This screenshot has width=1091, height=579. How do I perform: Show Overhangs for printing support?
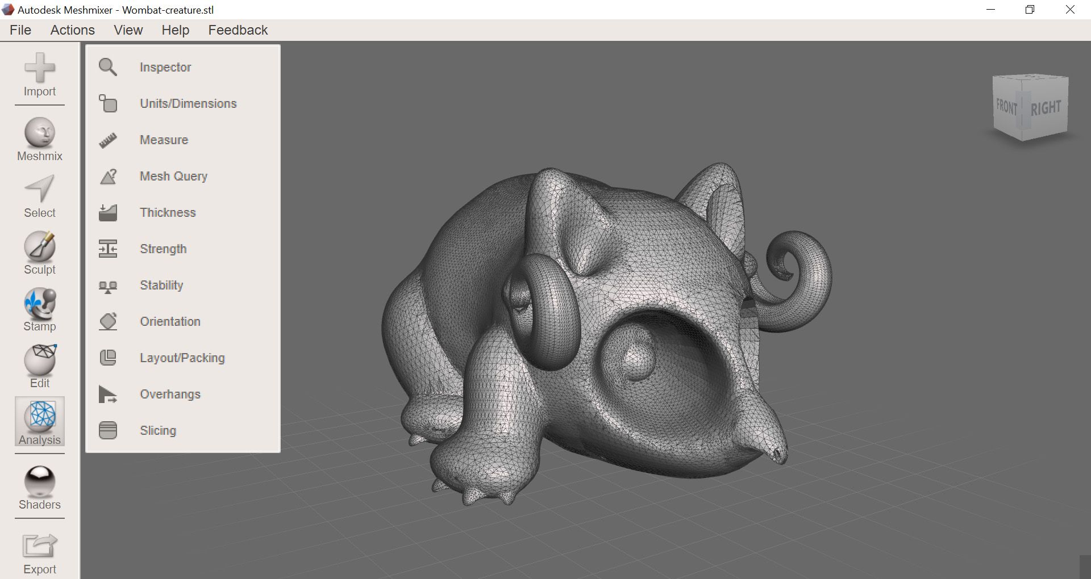click(169, 394)
